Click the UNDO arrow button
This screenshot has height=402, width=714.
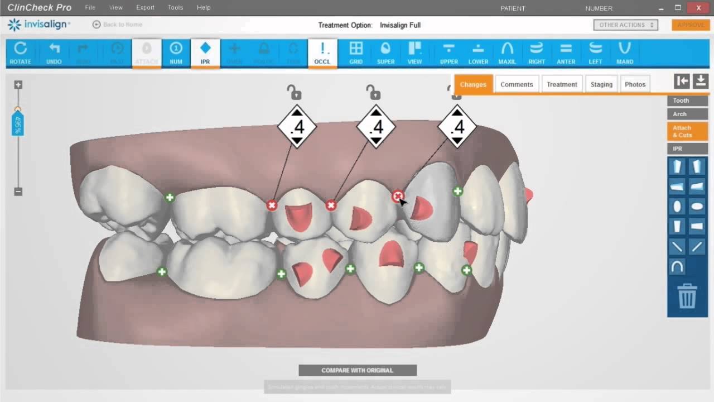tap(54, 54)
